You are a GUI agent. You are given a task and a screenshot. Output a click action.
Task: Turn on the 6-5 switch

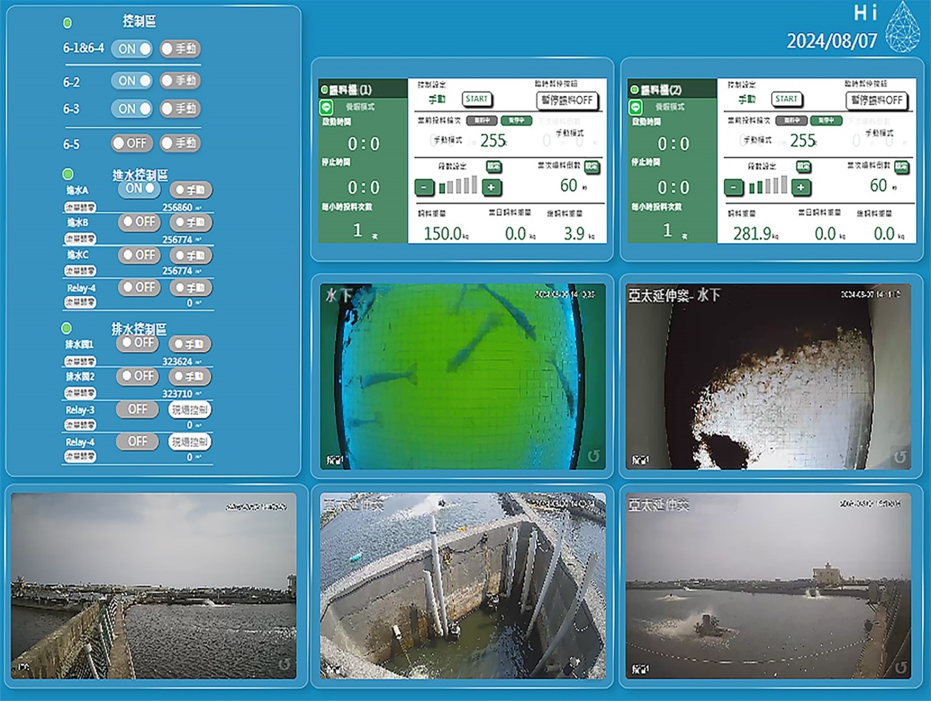click(131, 143)
